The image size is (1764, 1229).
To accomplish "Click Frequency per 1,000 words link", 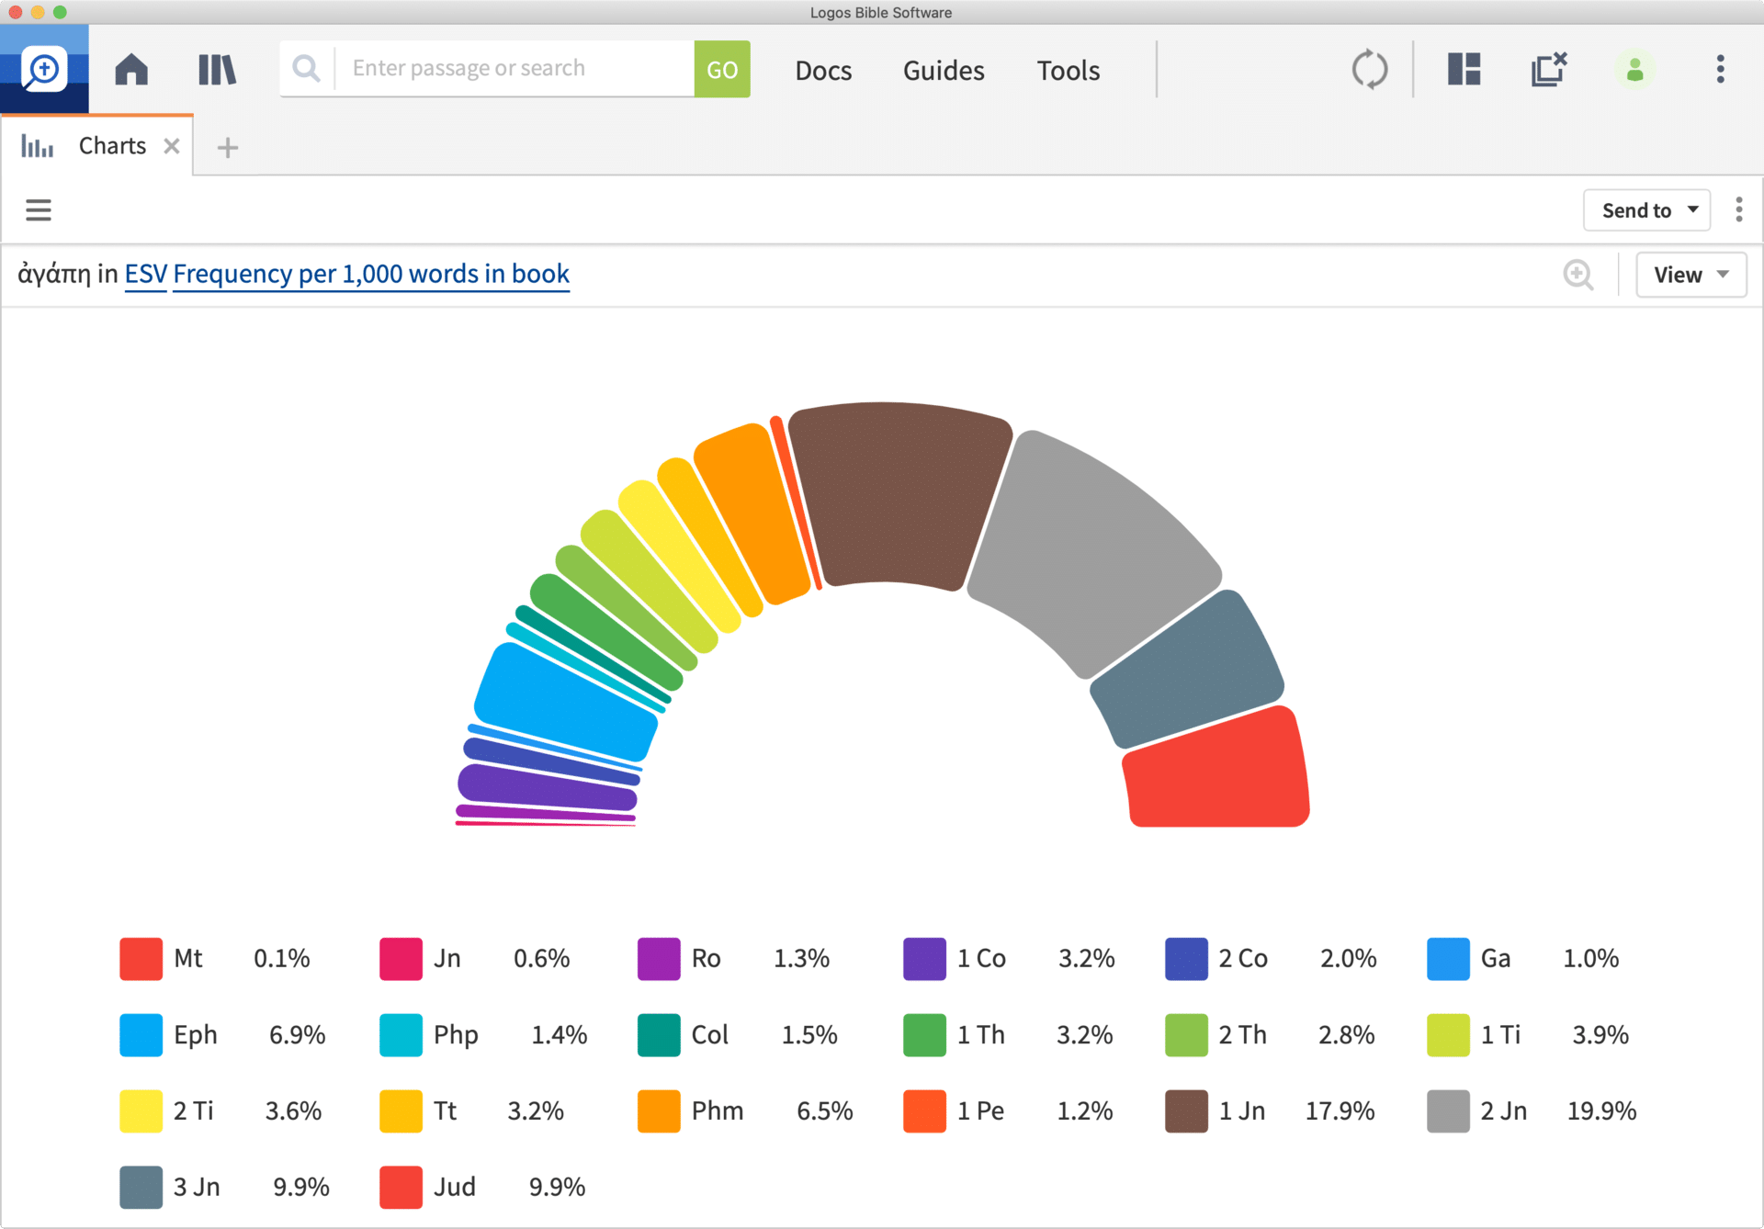I will point(371,274).
